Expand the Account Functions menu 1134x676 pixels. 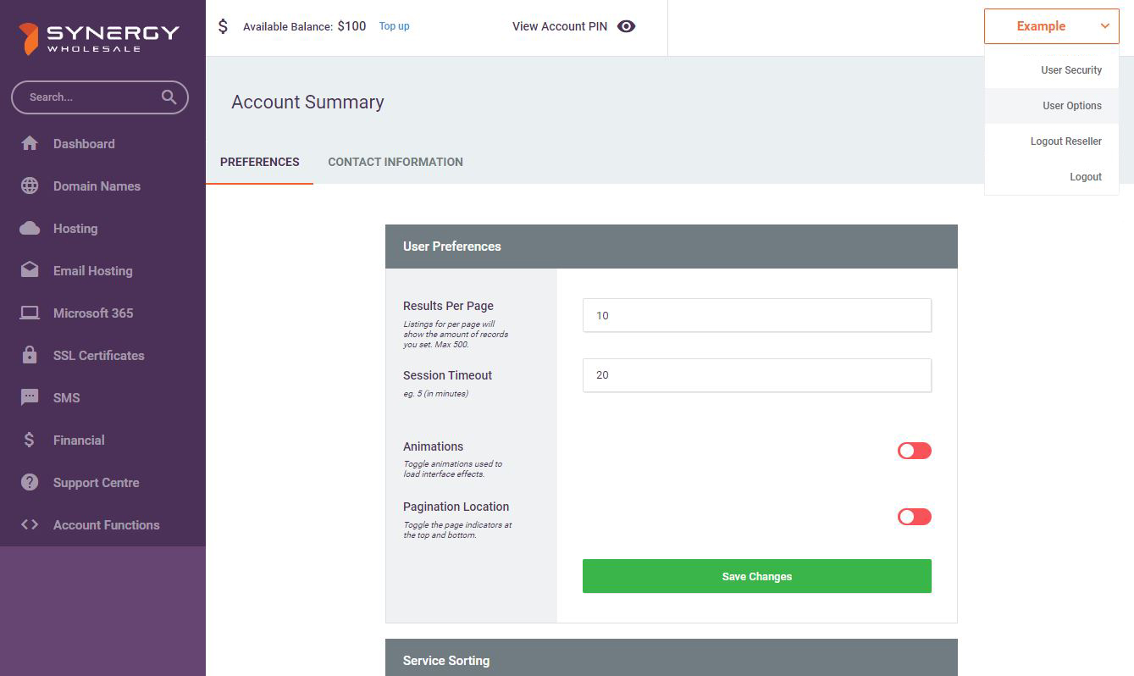(106, 525)
